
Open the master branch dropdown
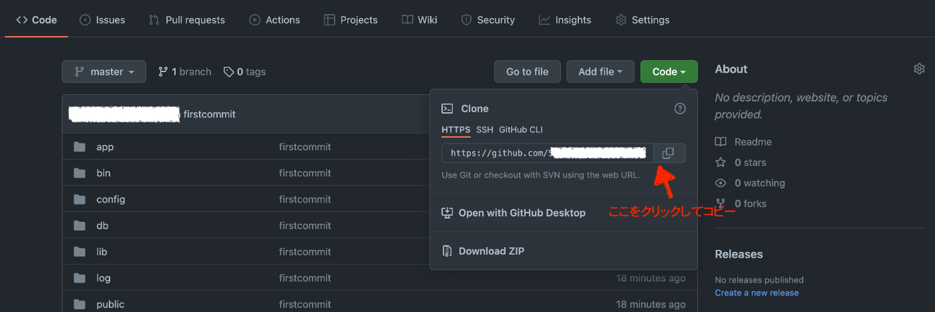click(104, 71)
